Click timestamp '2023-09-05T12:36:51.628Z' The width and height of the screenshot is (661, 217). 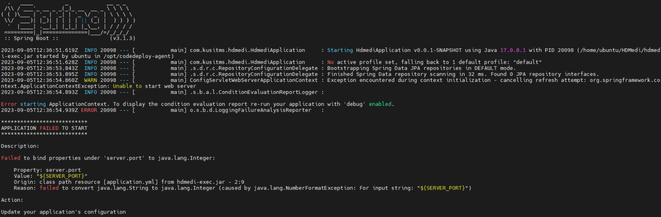pos(40,62)
